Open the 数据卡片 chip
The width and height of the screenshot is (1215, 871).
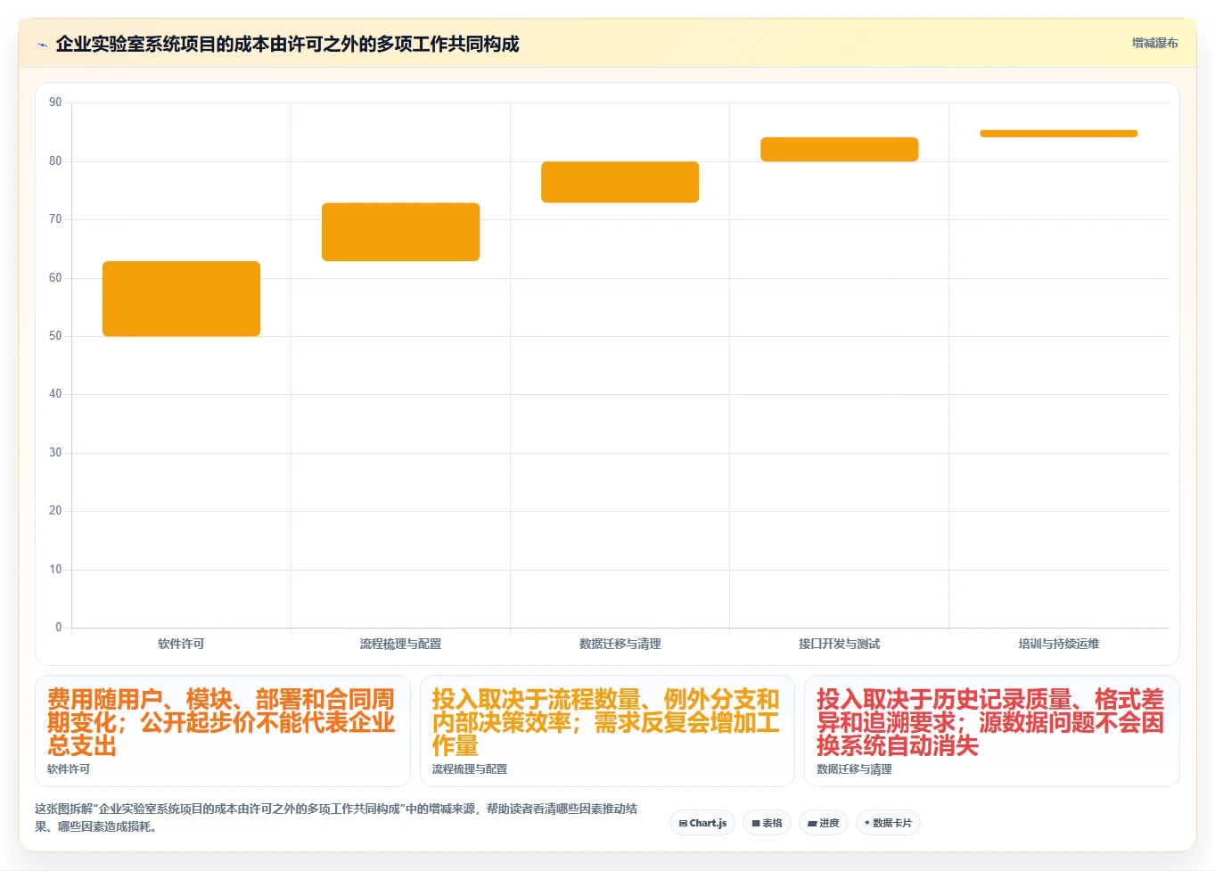coord(888,823)
